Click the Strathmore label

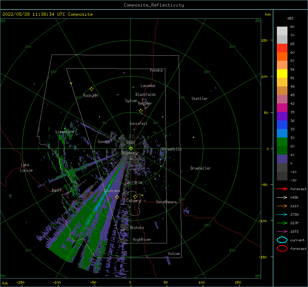tap(166, 202)
